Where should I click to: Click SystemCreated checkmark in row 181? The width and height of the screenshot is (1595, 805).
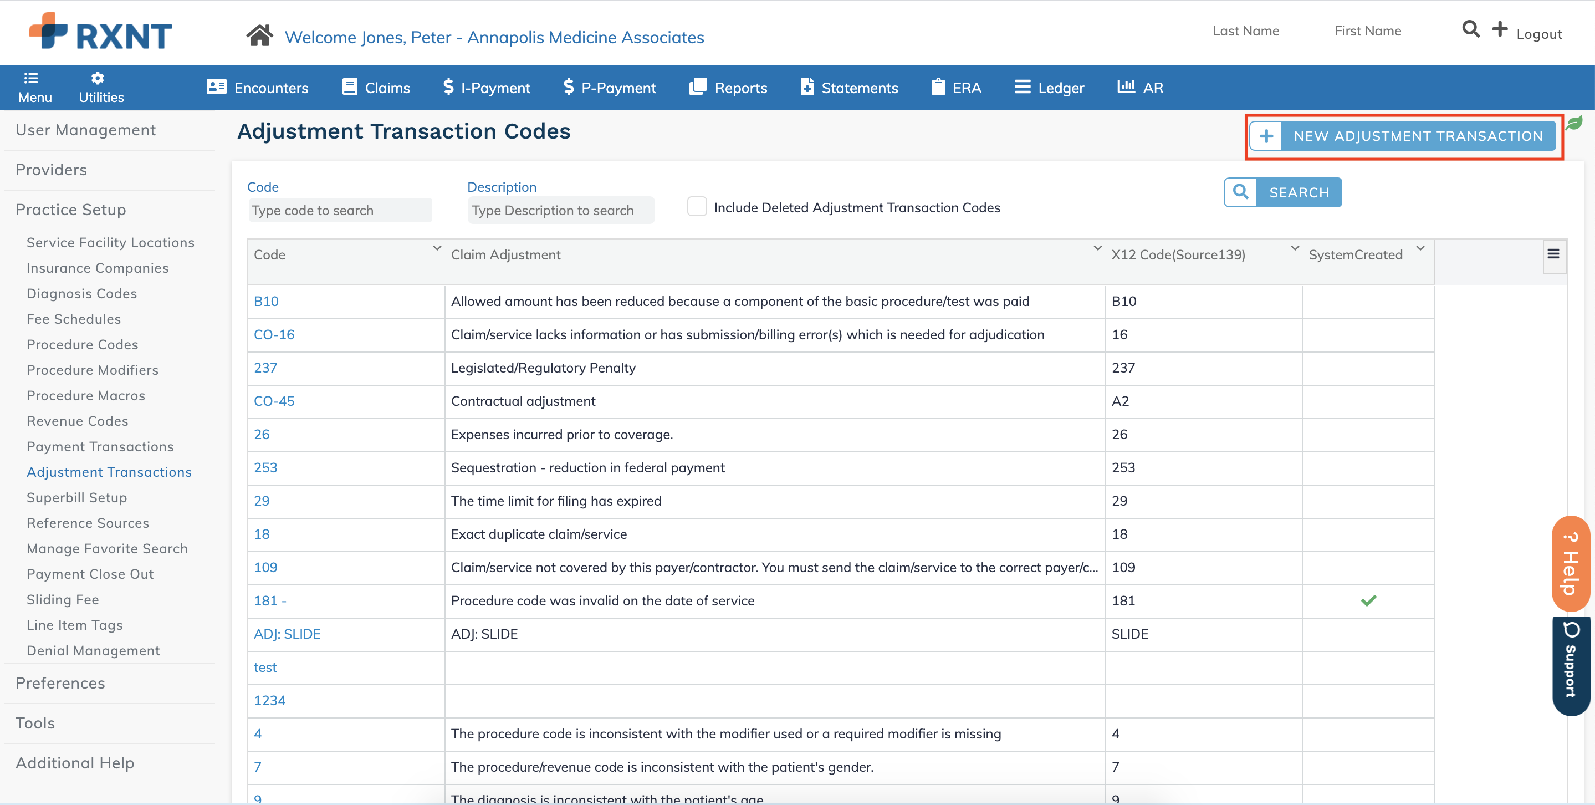point(1368,600)
